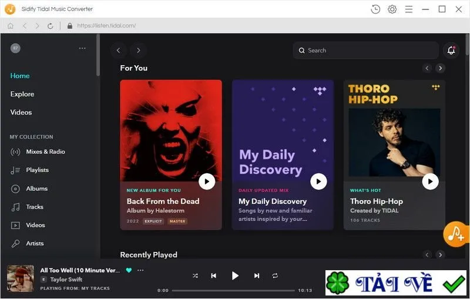
Task: Click the orange add-music floating button
Action: coord(456,234)
